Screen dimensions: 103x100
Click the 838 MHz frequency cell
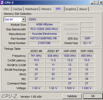53,56
